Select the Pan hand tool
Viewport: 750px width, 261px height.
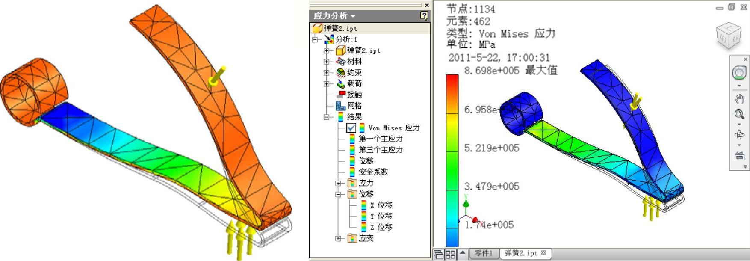click(x=739, y=99)
